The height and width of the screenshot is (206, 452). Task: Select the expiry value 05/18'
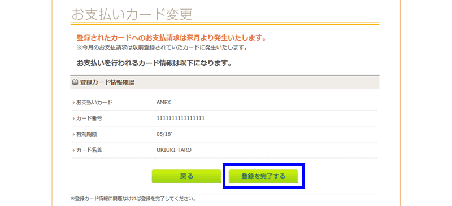(x=164, y=134)
